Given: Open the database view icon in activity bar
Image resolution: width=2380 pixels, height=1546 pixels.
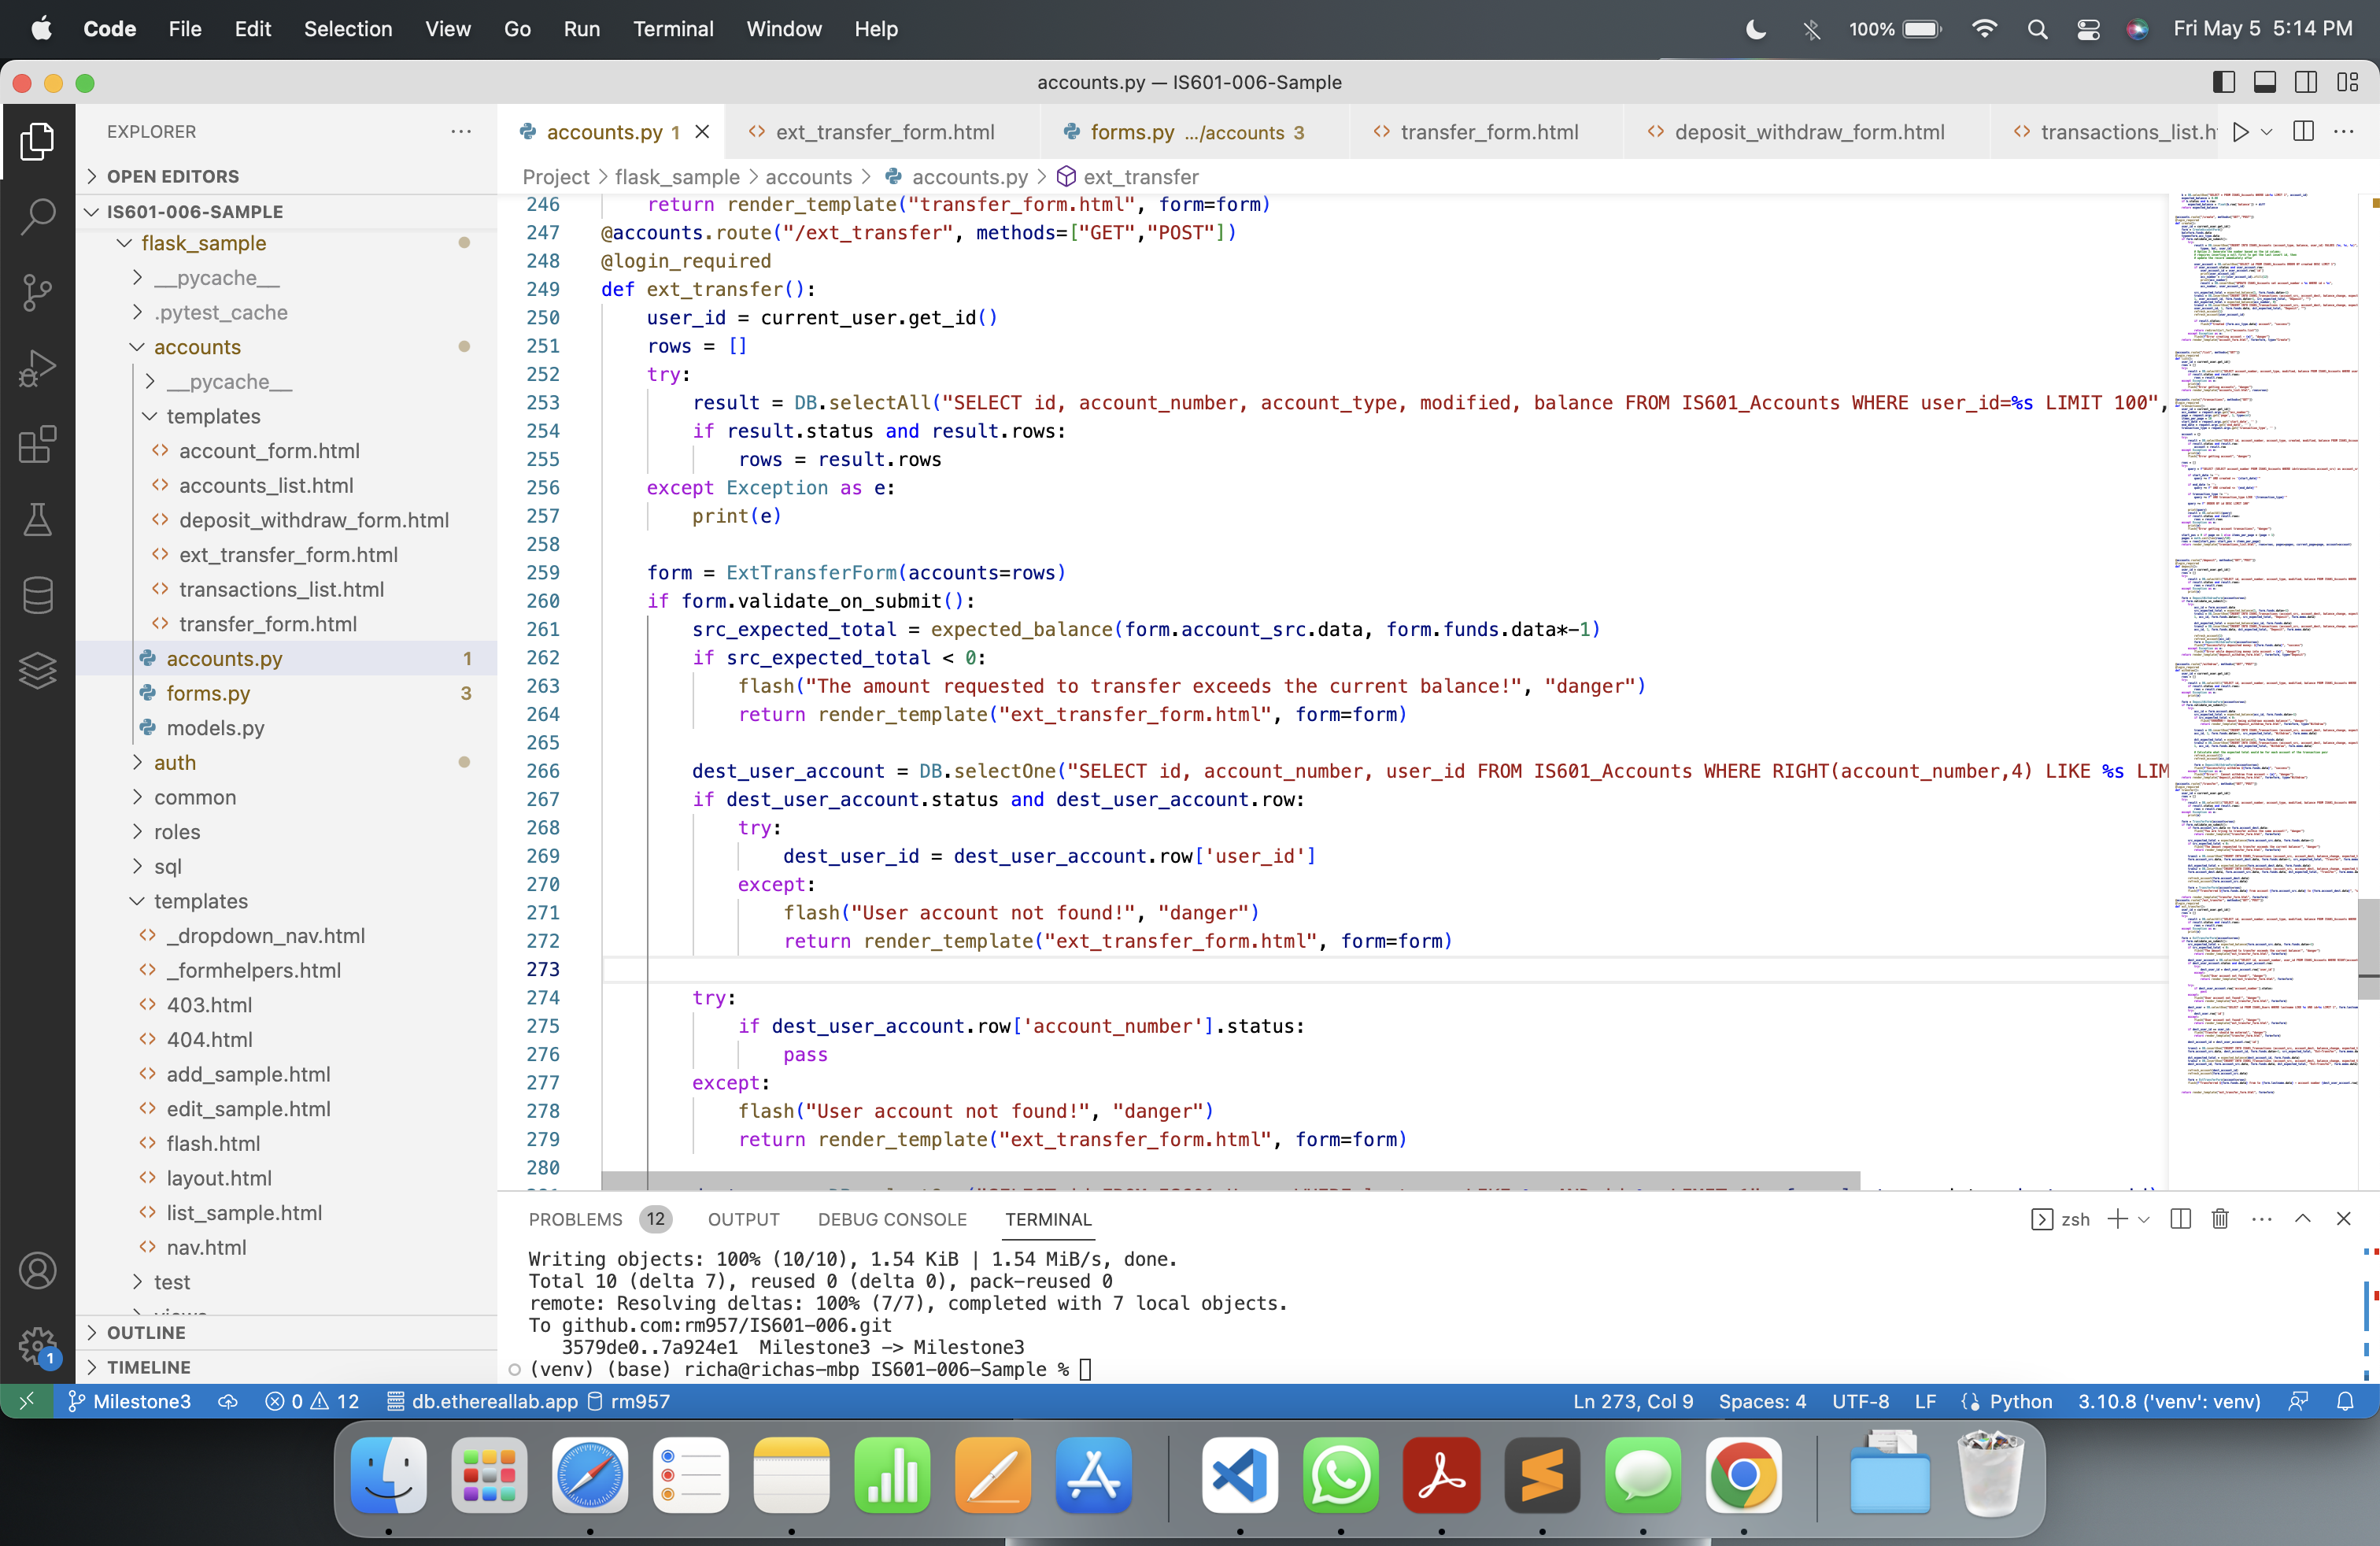Looking at the screenshot, I should click(x=37, y=596).
